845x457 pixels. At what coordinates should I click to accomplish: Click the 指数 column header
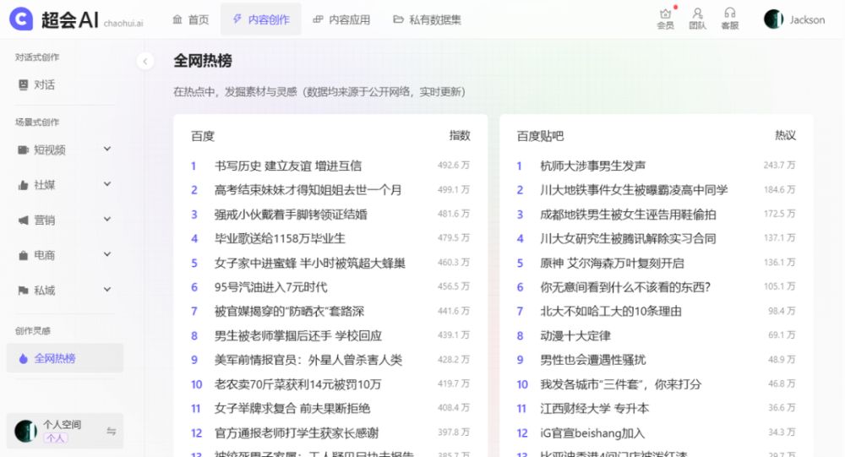pyautogui.click(x=460, y=136)
